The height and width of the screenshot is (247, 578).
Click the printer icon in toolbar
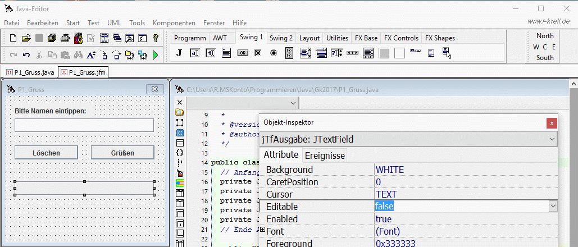coord(65,38)
